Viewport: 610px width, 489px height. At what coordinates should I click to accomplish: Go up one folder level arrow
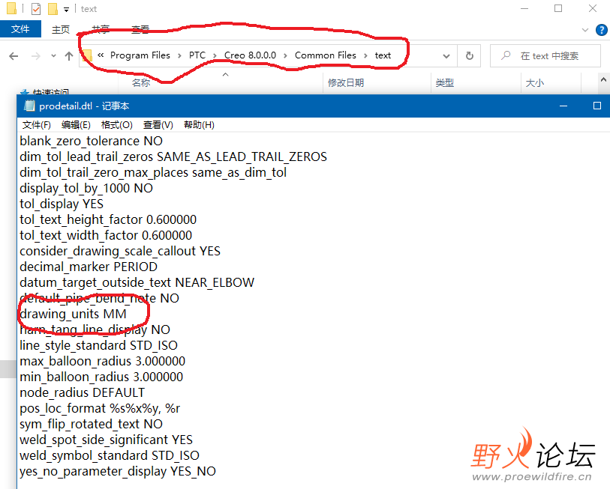pos(69,56)
